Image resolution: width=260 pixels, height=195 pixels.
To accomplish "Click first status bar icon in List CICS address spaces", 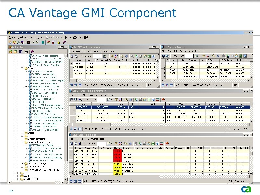I will pos(71,85).
